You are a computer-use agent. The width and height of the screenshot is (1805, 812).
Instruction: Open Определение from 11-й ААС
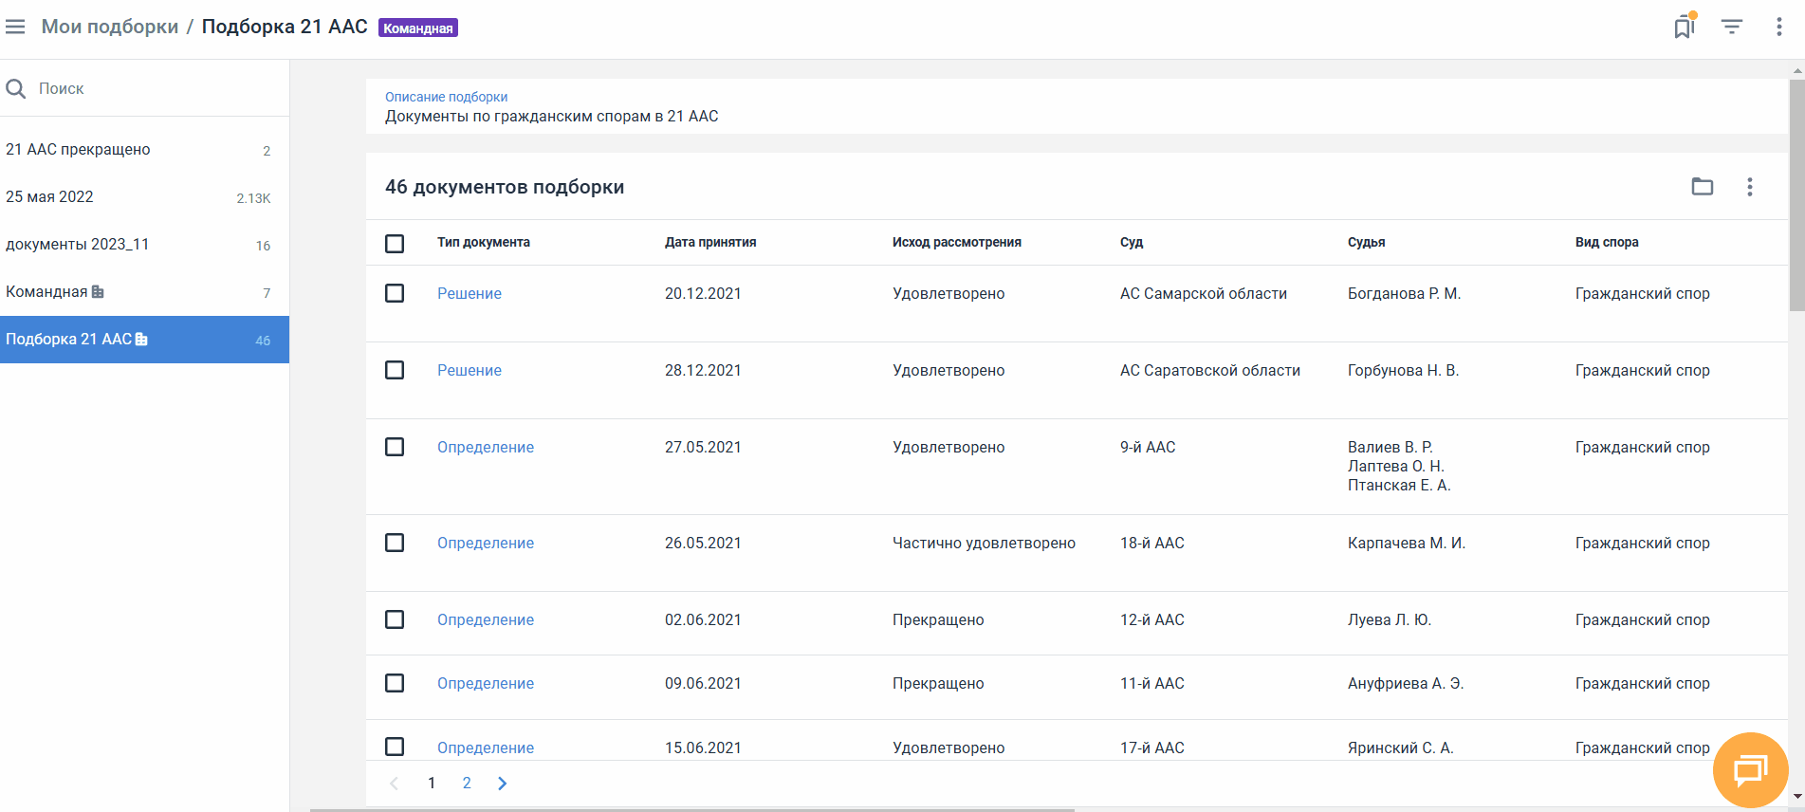click(x=486, y=684)
